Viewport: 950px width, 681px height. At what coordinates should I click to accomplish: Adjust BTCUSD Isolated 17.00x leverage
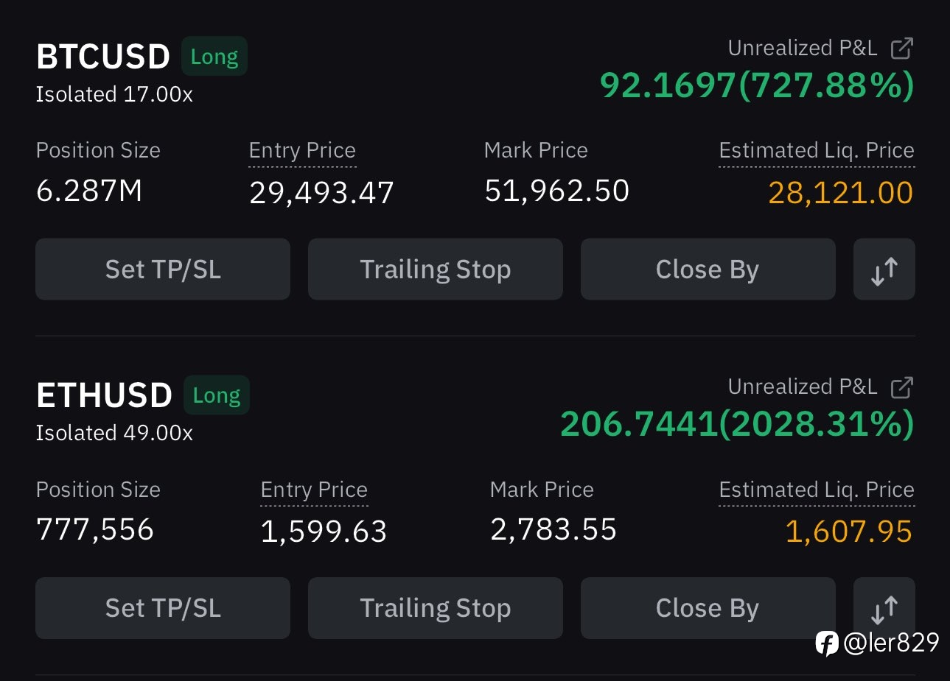(114, 95)
